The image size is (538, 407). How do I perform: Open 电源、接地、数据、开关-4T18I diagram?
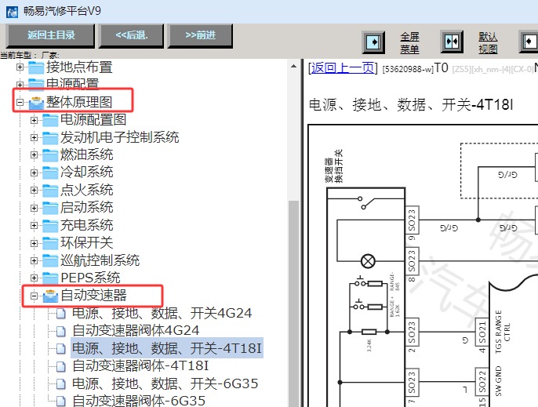click(167, 348)
